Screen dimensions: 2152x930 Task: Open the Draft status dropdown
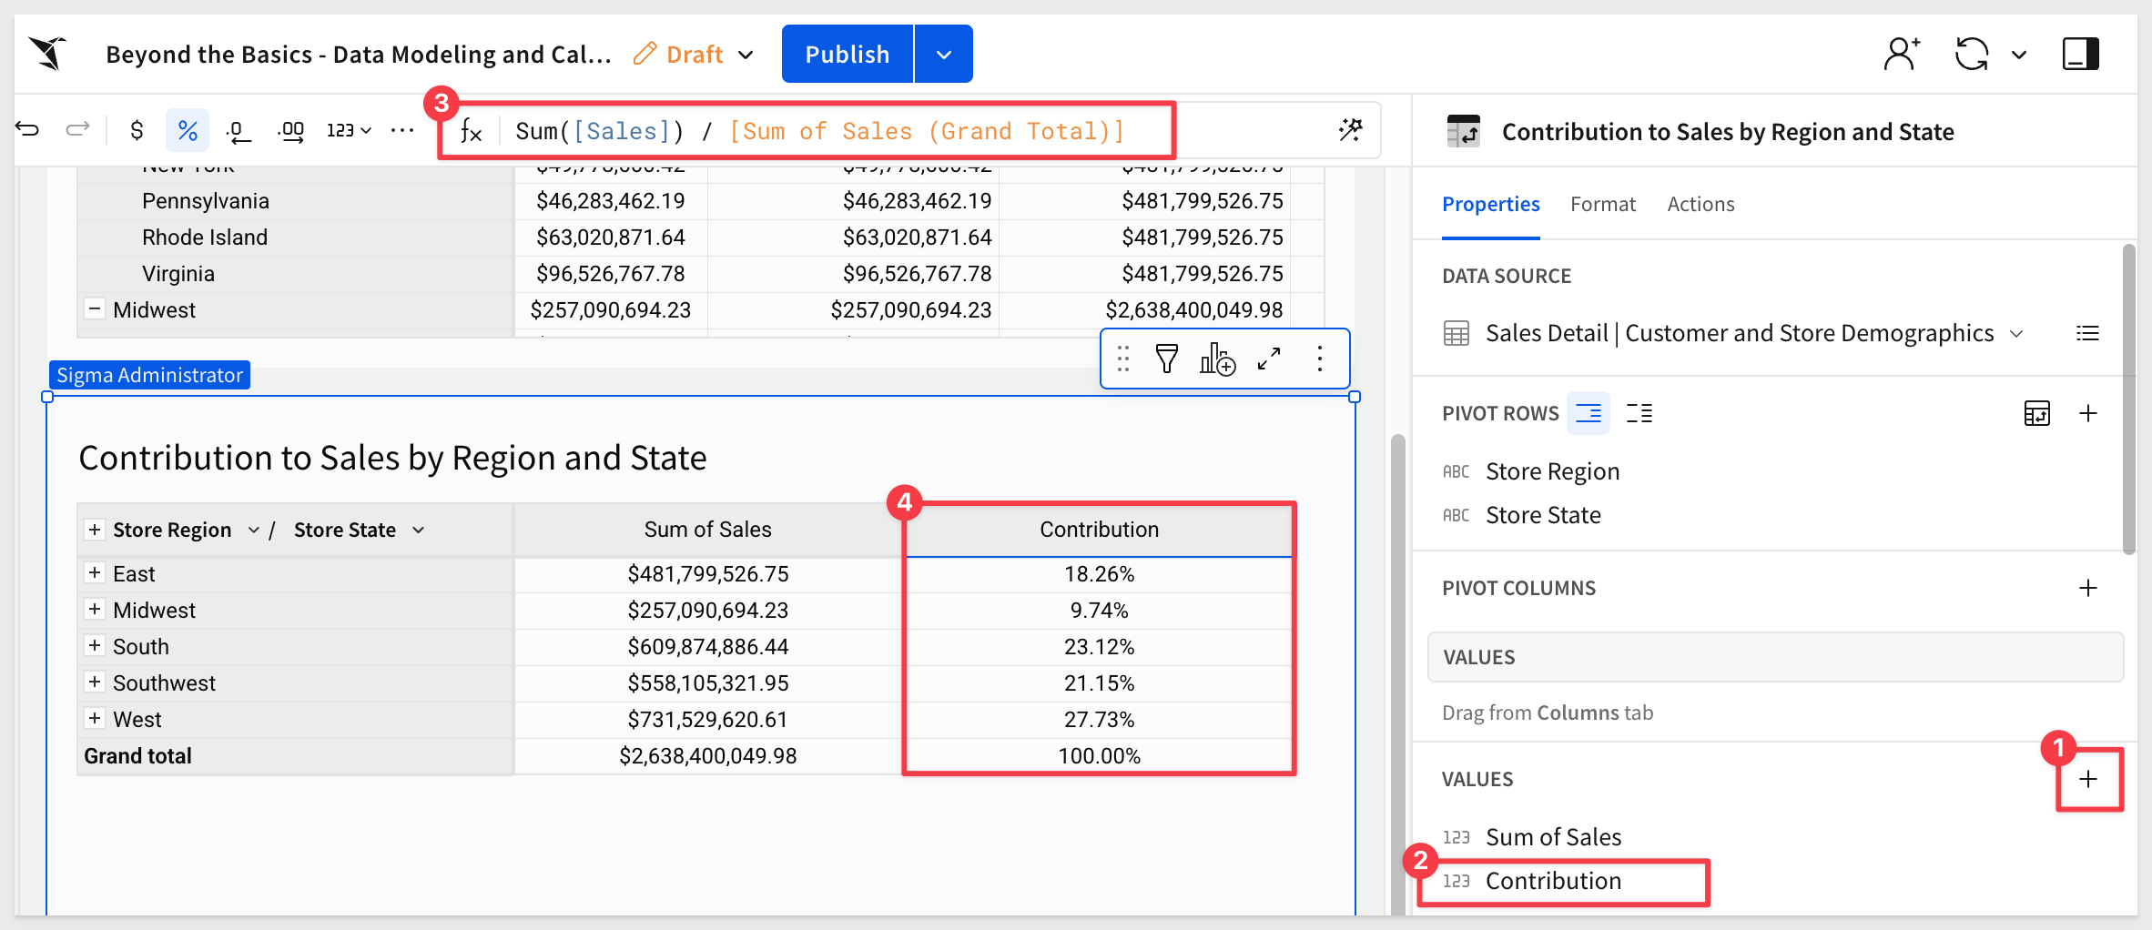tap(694, 55)
